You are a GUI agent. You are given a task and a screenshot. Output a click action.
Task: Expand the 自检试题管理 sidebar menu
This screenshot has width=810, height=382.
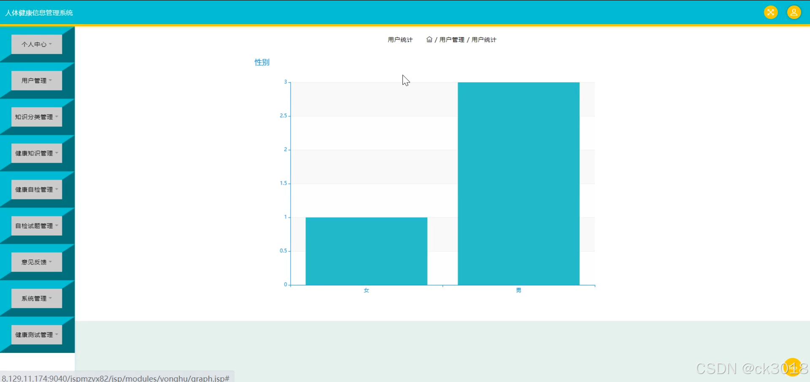pyautogui.click(x=37, y=226)
